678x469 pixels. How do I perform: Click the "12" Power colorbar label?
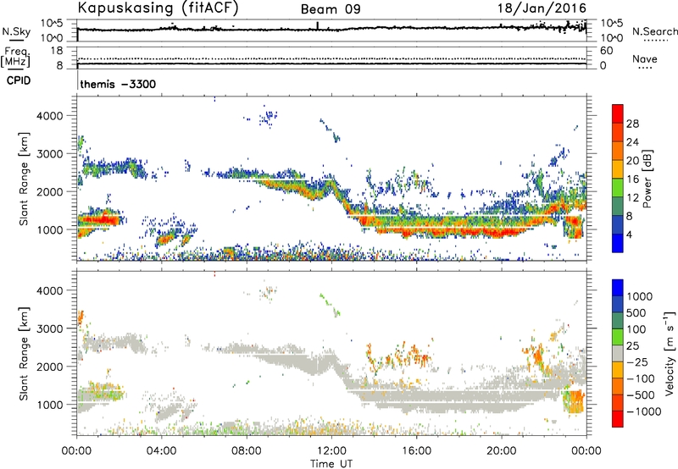click(x=632, y=198)
